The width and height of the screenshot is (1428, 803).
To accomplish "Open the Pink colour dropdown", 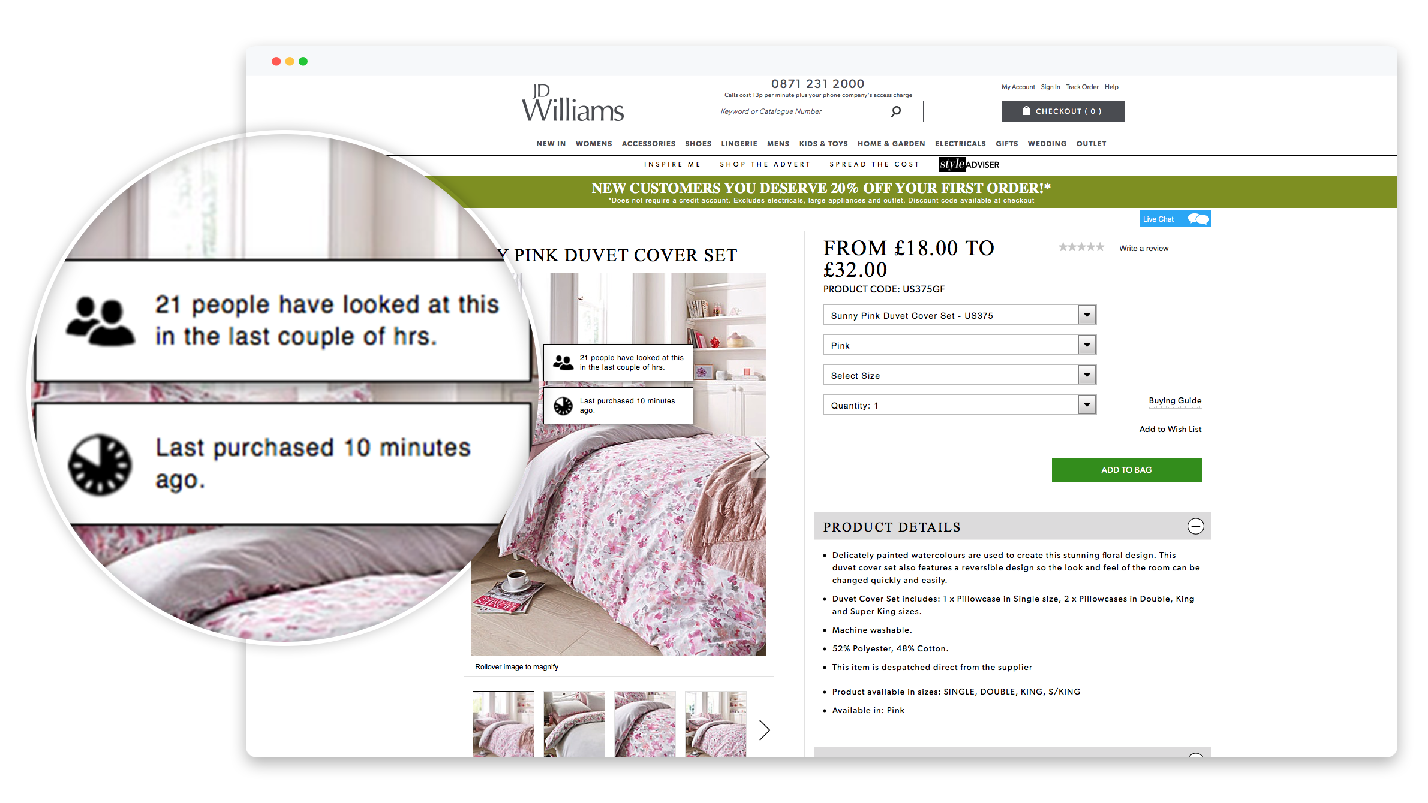I will [960, 345].
